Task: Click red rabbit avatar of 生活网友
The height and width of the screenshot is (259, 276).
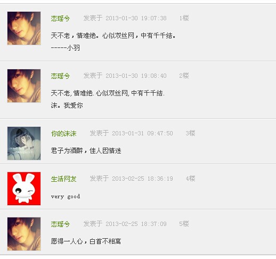Action: tap(24, 189)
